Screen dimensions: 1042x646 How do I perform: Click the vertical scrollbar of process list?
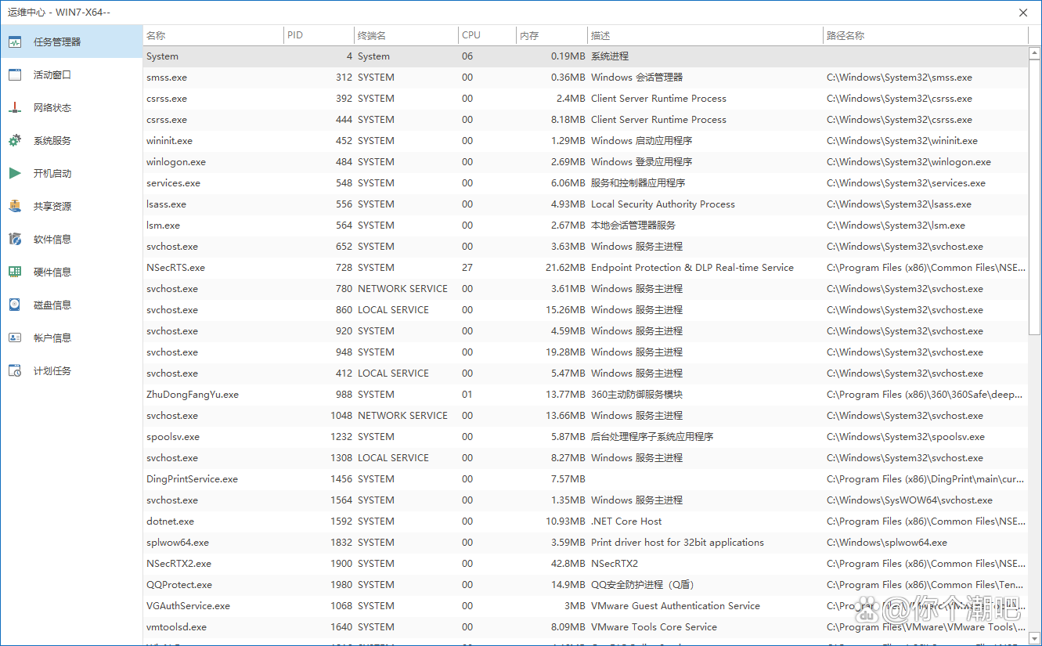point(1035,196)
